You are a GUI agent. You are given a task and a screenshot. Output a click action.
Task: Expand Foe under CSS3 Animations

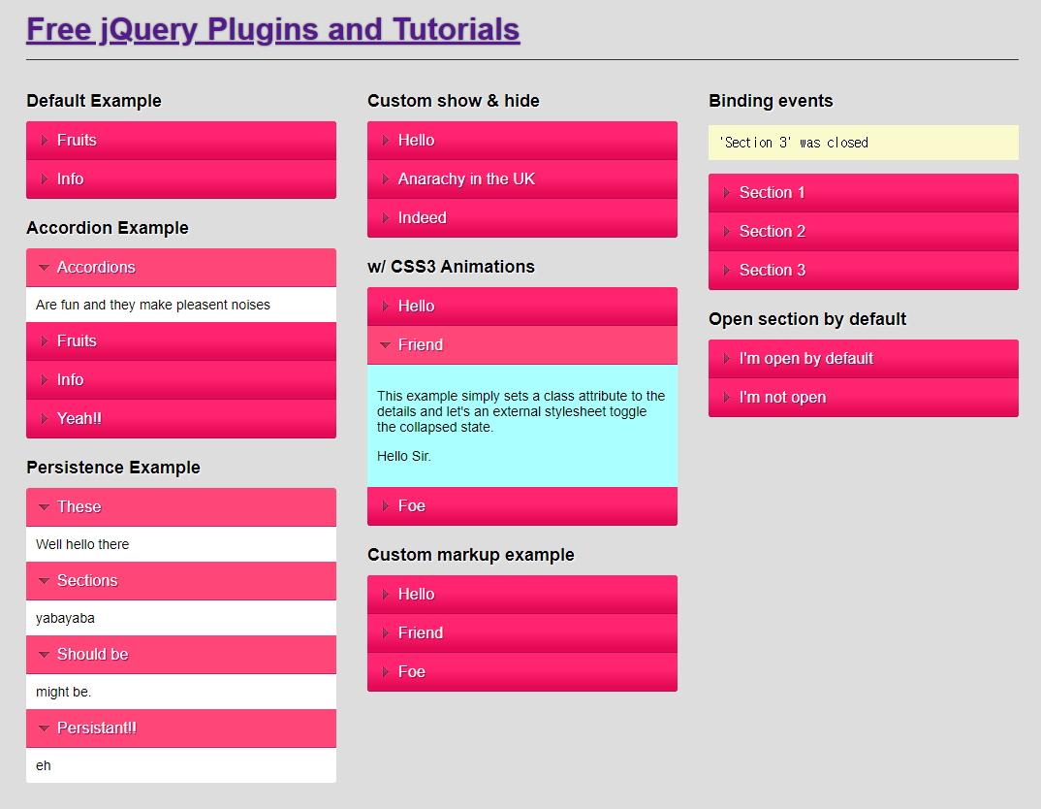pyautogui.click(x=522, y=506)
